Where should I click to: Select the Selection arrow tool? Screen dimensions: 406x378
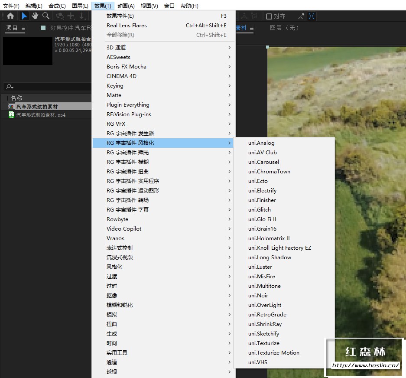click(x=25, y=16)
